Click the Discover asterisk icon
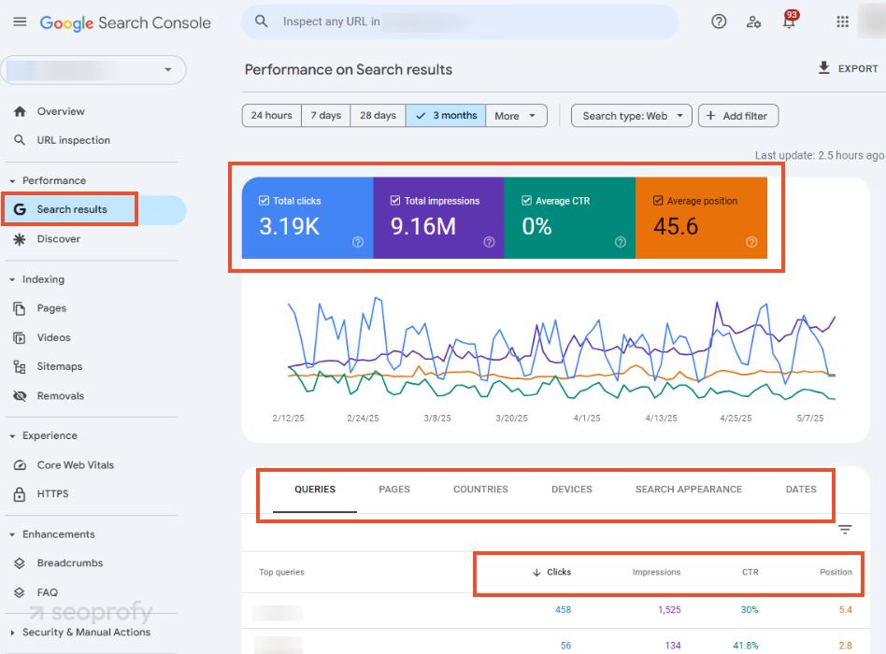 [20, 239]
